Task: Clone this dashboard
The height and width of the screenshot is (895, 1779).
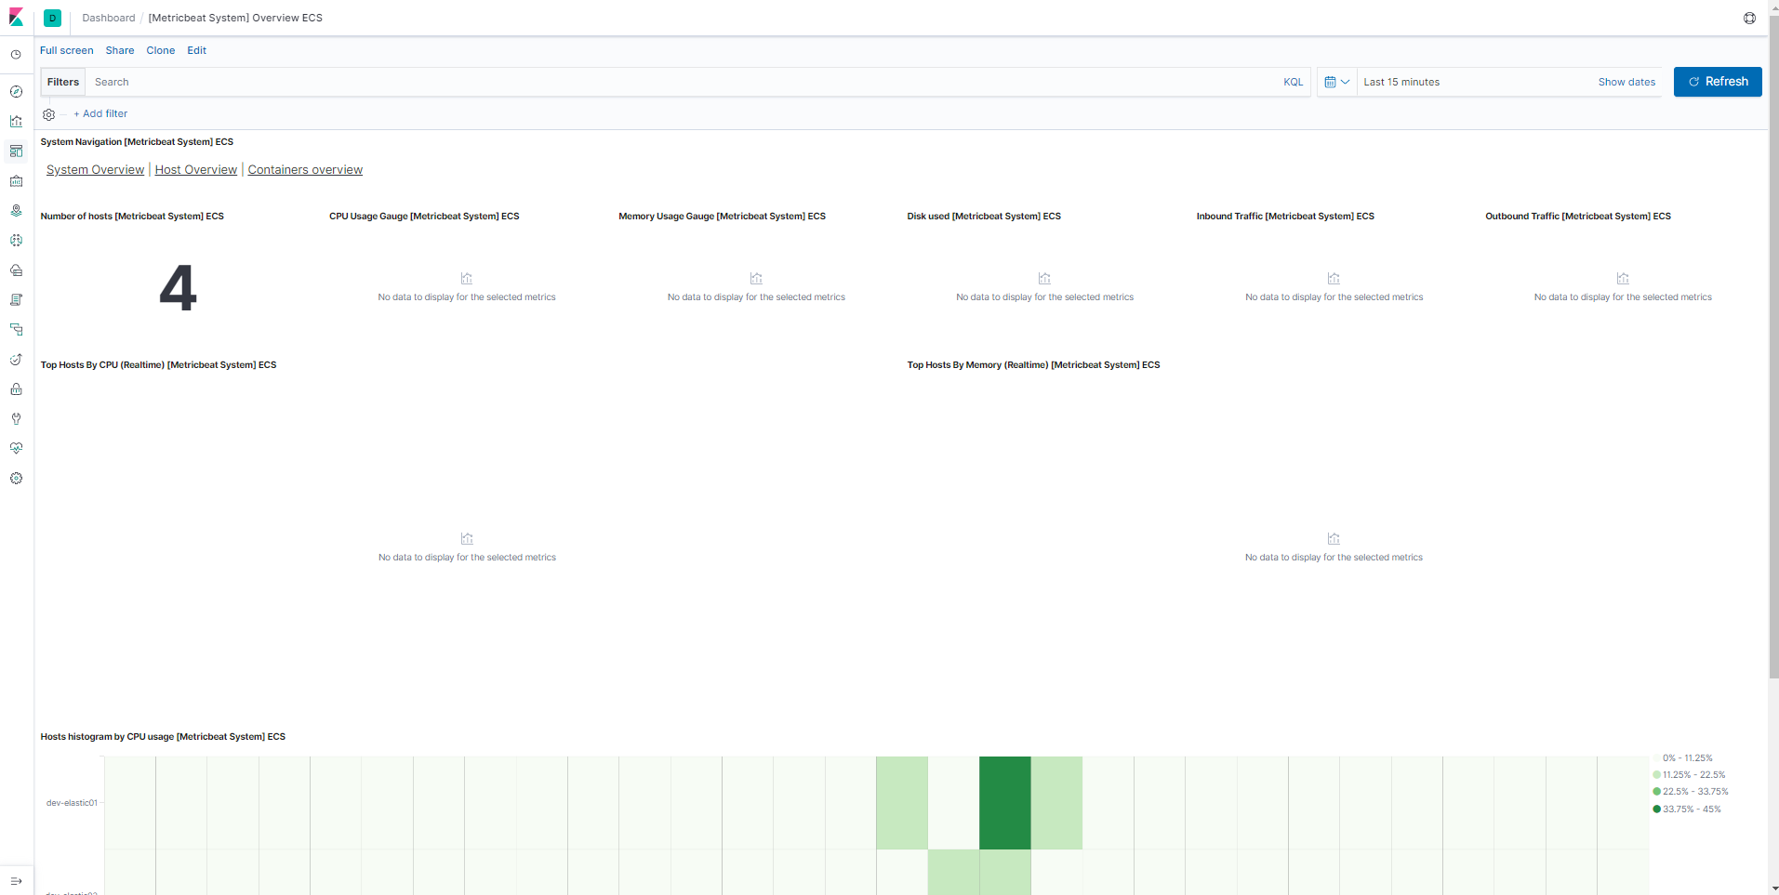Action: click(160, 50)
